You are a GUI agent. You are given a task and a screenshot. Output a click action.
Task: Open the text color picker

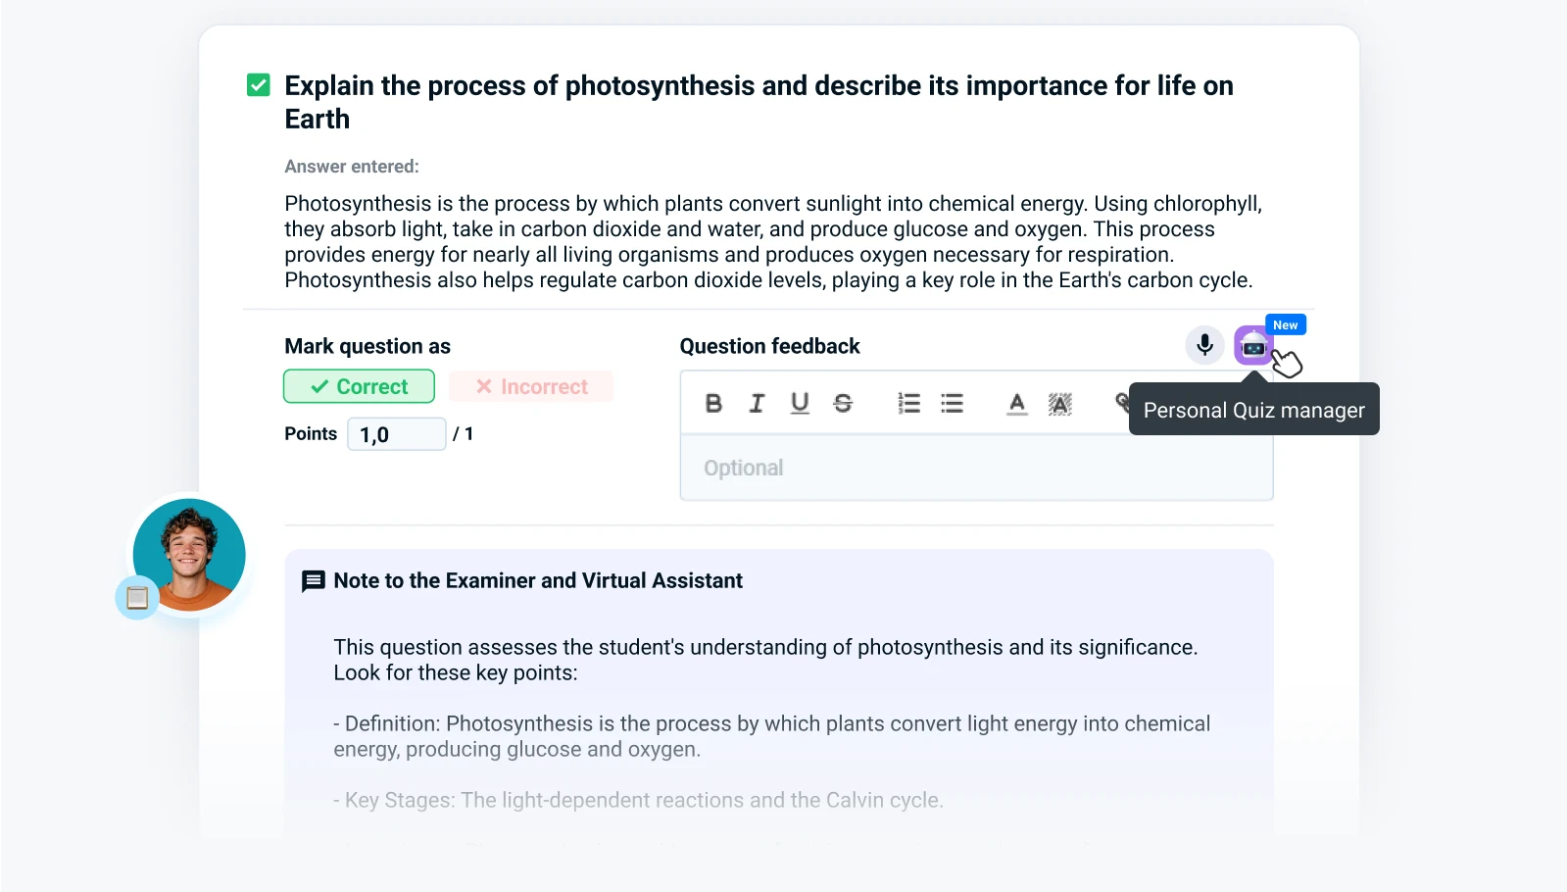[x=1017, y=403]
